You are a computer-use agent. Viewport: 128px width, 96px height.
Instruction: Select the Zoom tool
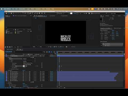click(13, 13)
